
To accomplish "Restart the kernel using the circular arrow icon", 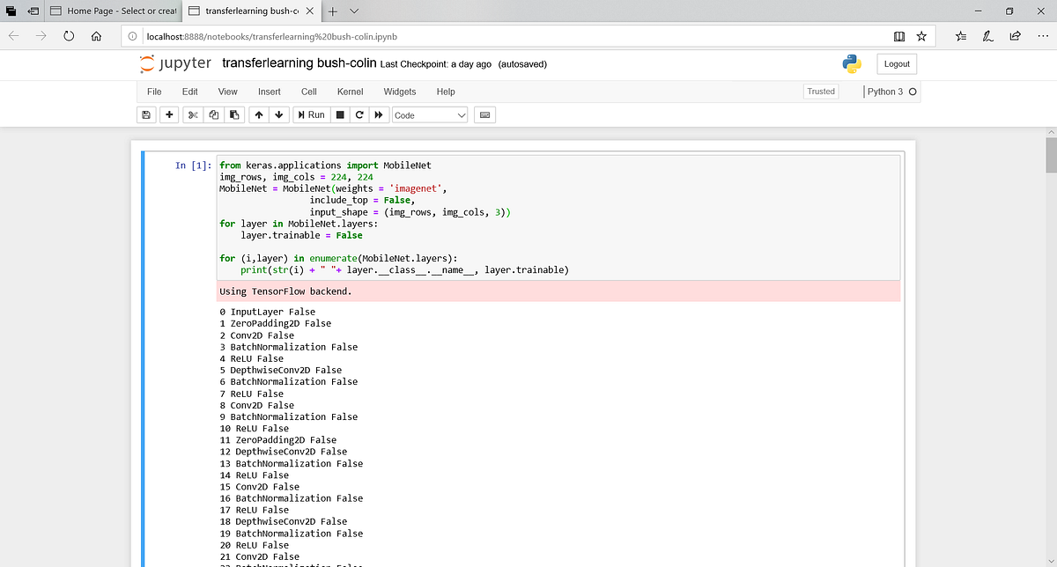I will click(x=359, y=114).
